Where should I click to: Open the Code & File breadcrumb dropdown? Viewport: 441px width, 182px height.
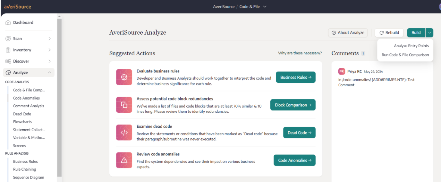tap(265, 6)
